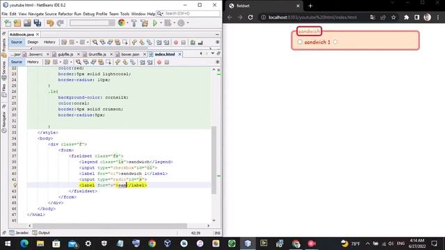The width and height of the screenshot is (445, 250).
Task: Select the Gruntfile.js editor tab
Action: [97, 54]
